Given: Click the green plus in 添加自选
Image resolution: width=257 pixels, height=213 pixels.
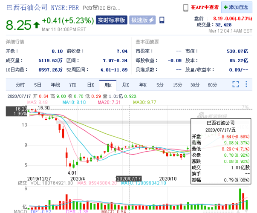Looking at the screenshot, I should tap(225, 7).
